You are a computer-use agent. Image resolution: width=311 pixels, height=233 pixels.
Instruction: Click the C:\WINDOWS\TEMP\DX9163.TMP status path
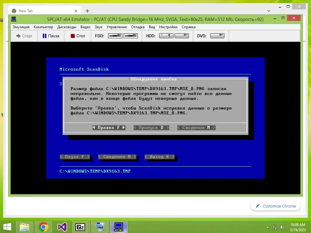(x=95, y=171)
